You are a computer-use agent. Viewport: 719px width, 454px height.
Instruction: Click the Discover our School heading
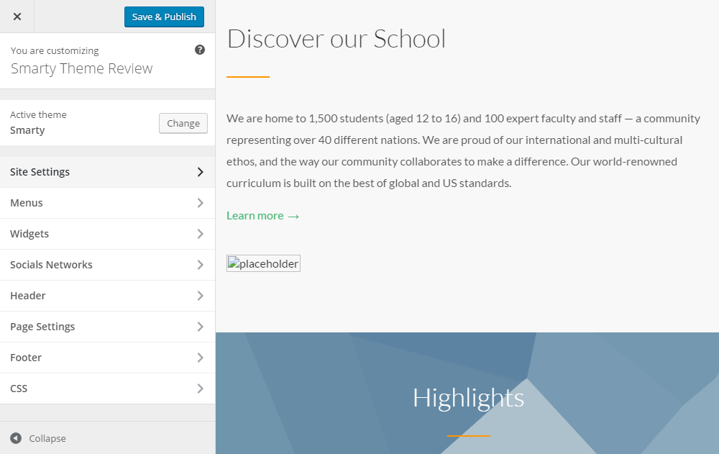pyautogui.click(x=336, y=39)
